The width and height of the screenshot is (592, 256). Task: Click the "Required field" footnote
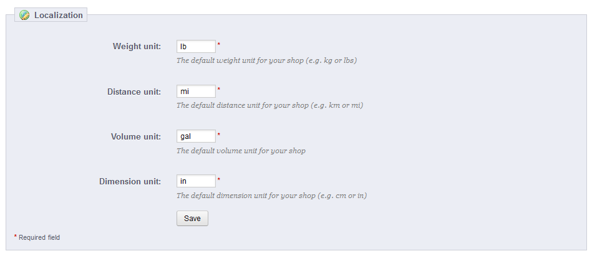(39, 237)
